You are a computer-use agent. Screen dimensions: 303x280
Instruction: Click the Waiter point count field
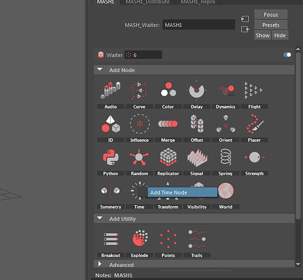[x=143, y=55]
